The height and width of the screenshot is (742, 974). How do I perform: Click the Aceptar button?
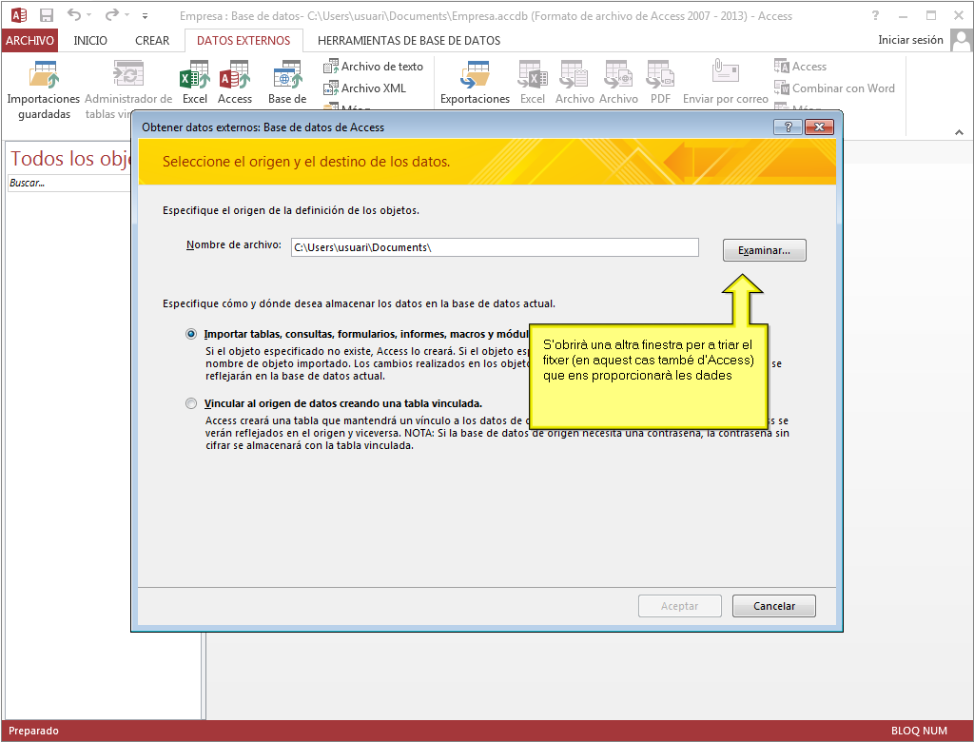(679, 606)
